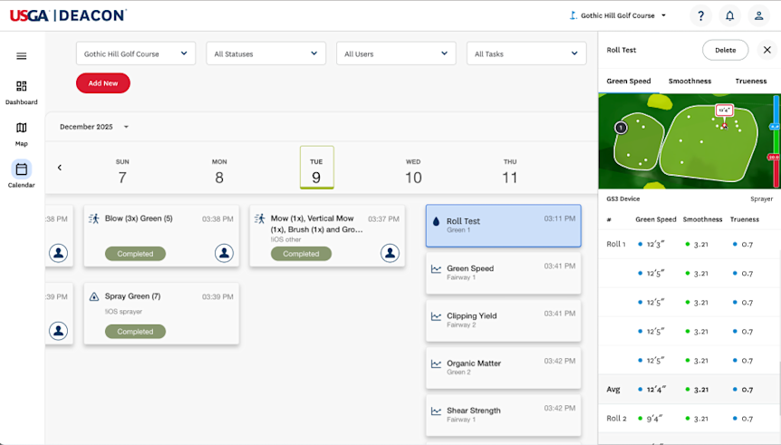Viewport: 781px width, 445px height.
Task: Click the golf flag icon beside course name
Action: coord(574,15)
